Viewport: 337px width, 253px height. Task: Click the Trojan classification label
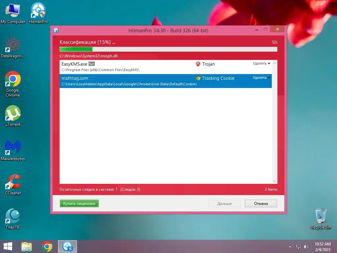[x=208, y=64]
